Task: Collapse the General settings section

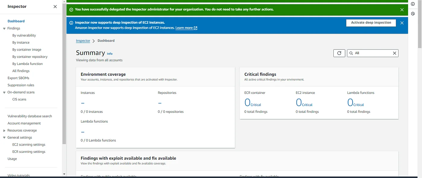Action: tap(4, 138)
